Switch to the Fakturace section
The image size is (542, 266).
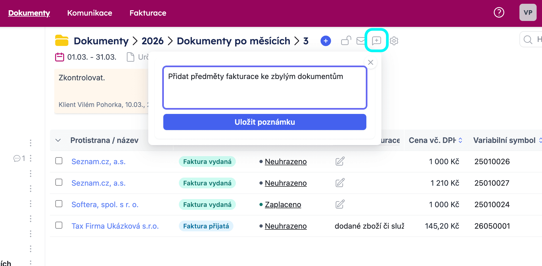pos(147,13)
